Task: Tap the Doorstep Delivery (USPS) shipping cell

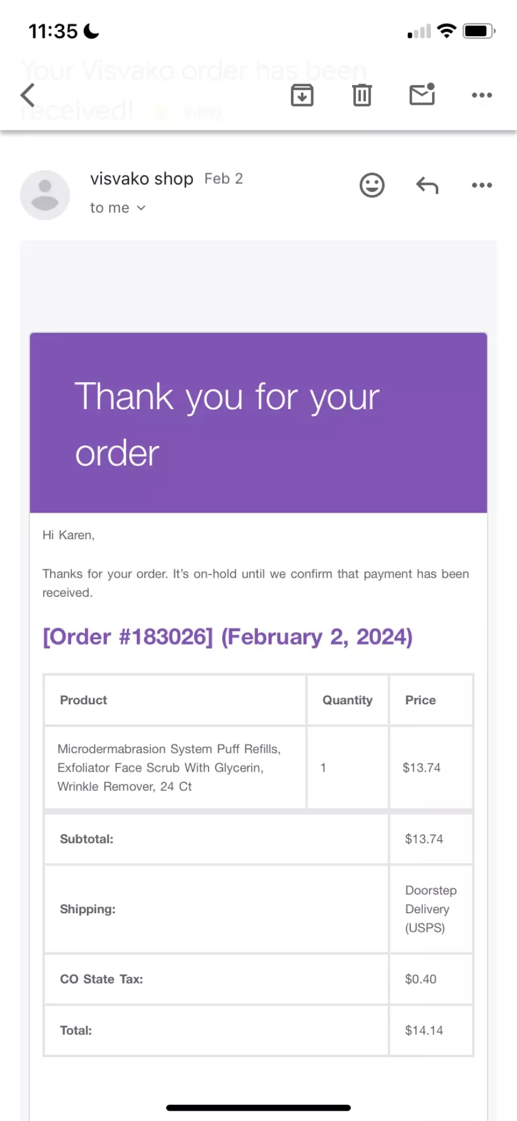Action: click(x=431, y=909)
